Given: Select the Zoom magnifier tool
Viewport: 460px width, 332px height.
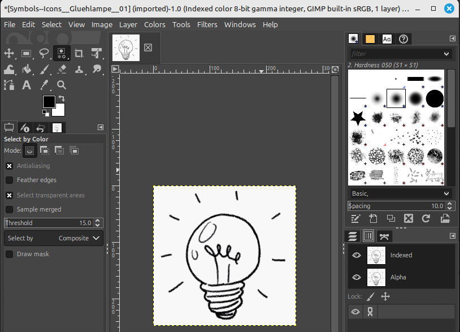Looking at the screenshot, I should tap(62, 85).
